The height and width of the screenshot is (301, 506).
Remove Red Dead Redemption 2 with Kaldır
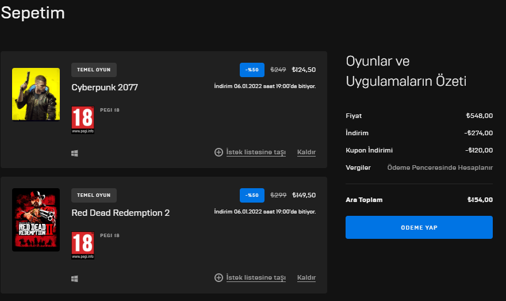click(x=306, y=278)
